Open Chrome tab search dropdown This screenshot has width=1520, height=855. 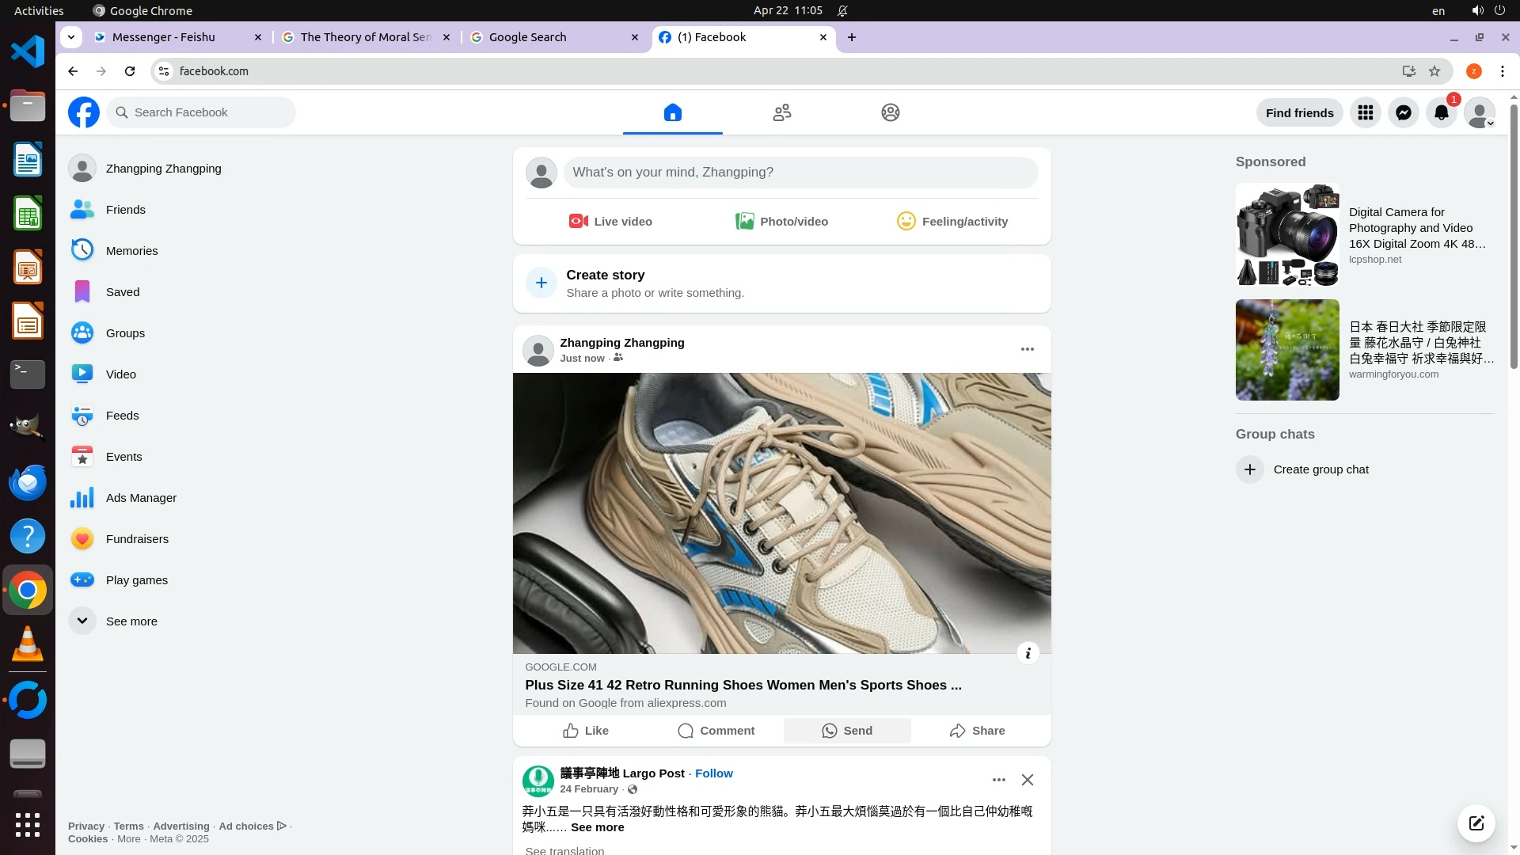tap(71, 37)
